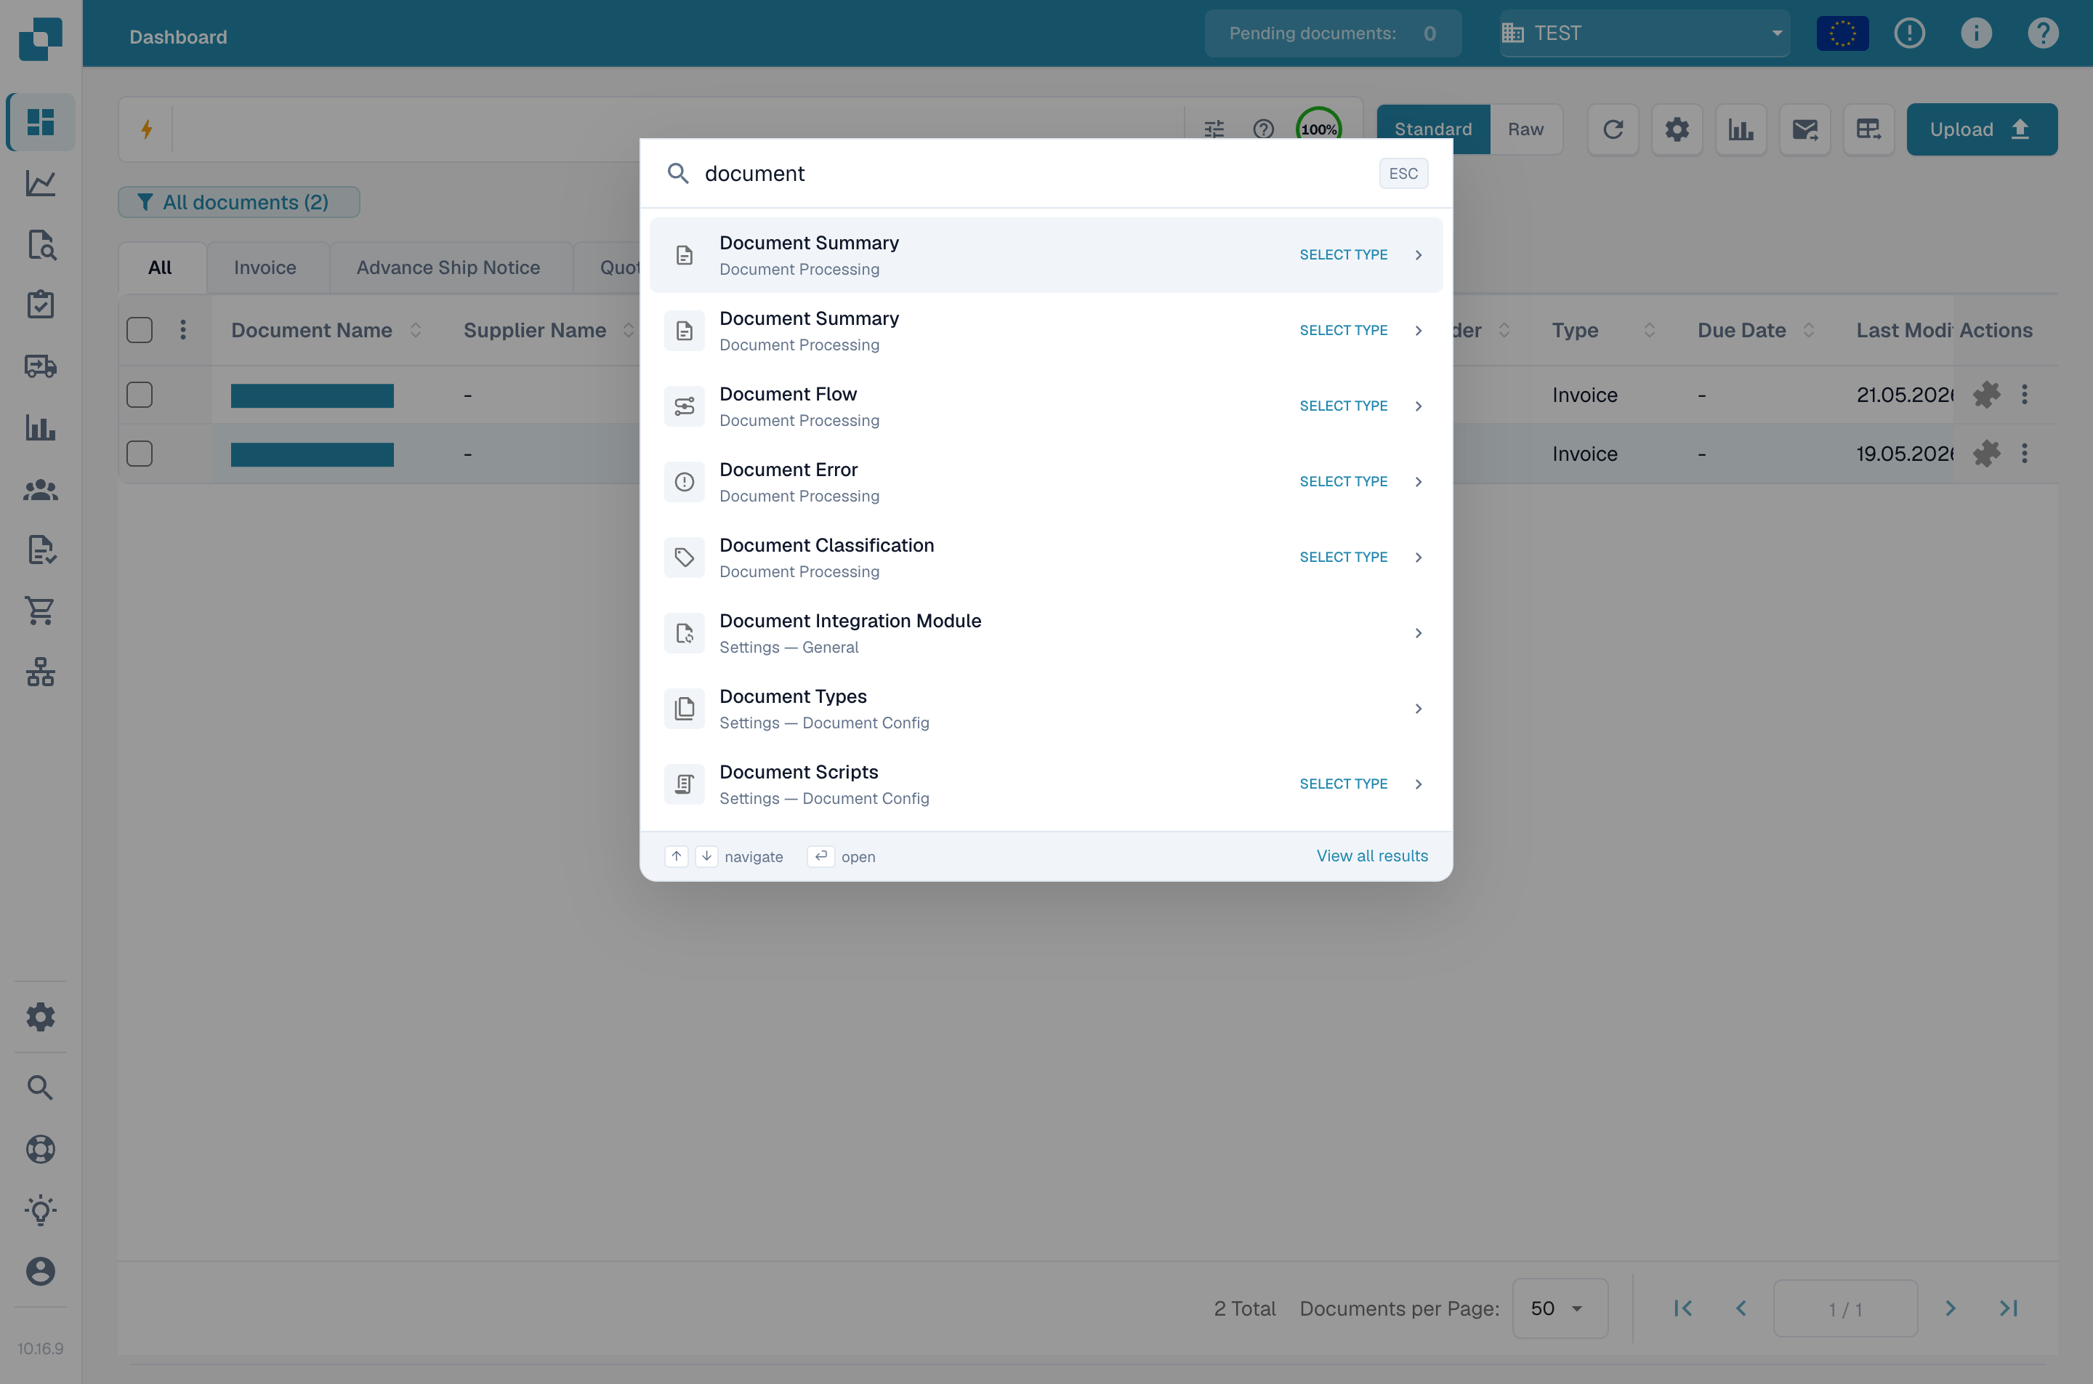Open the shopping cart sidebar icon
Image resolution: width=2093 pixels, height=1384 pixels.
coord(41,610)
